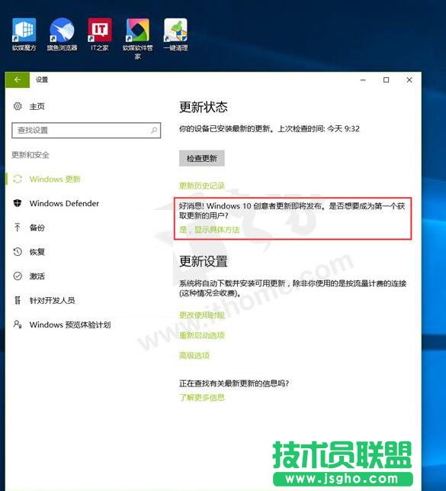Click the 上次检查时间 status text
Screen dimensions: 446x491
319,129
